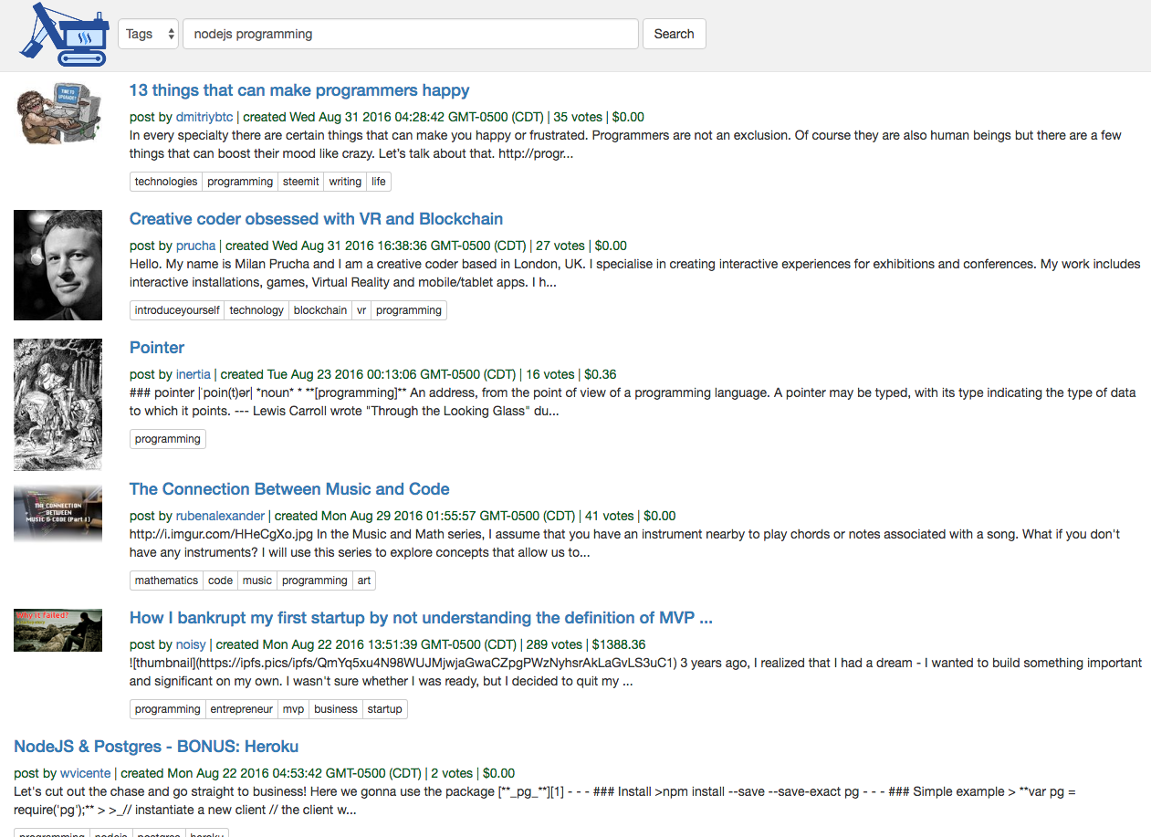Click Milan Prucha's black-and-white portrait thumbnail

pos(58,265)
